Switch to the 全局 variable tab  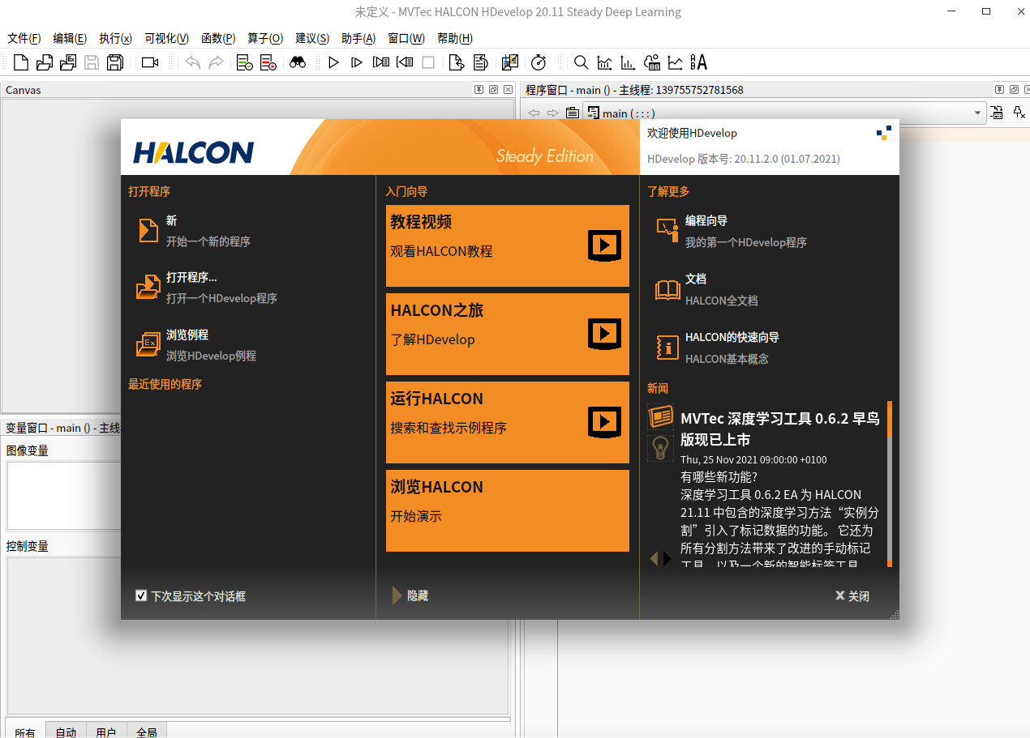tap(147, 731)
